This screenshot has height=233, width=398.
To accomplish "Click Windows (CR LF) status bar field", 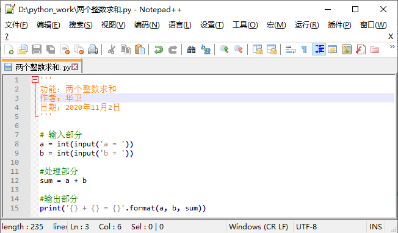I will click(258, 227).
